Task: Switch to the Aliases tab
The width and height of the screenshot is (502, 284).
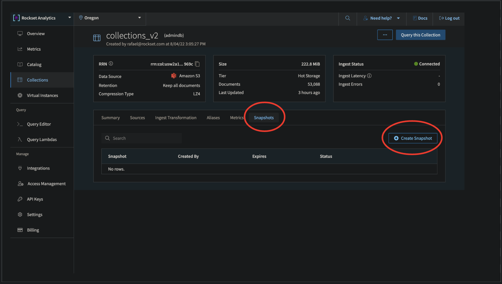Action: (213, 118)
